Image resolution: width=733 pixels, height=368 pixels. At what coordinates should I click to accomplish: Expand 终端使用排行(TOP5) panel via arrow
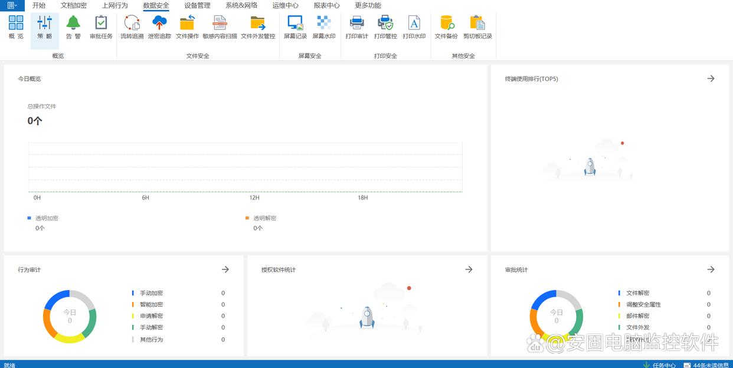coord(711,78)
